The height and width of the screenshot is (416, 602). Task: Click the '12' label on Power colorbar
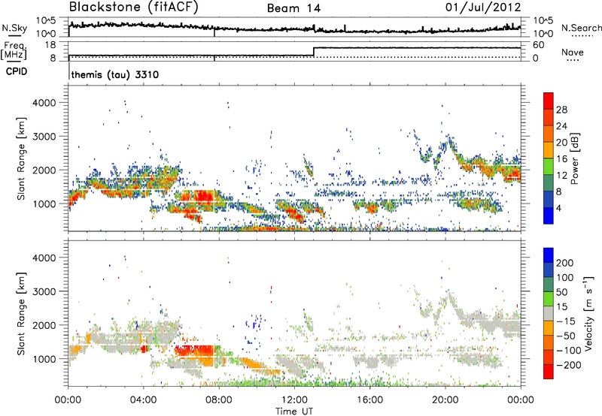point(561,175)
